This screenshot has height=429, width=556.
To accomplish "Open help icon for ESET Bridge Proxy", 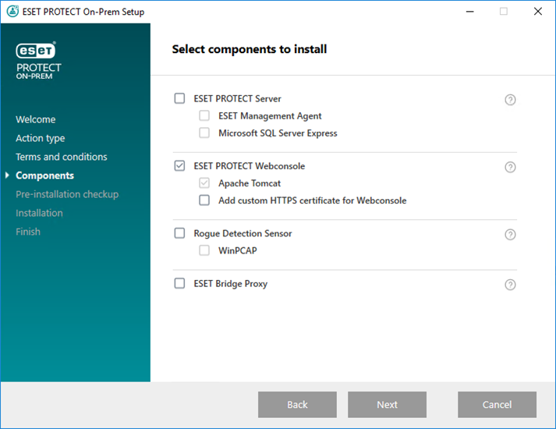I will (x=510, y=285).
